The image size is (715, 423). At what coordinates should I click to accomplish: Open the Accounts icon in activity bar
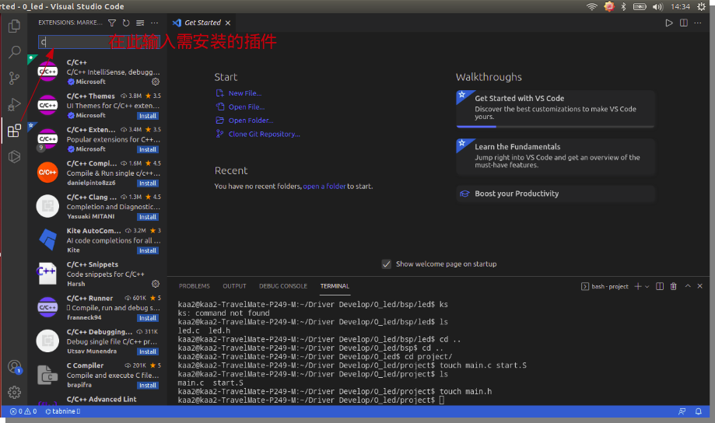[x=15, y=366]
